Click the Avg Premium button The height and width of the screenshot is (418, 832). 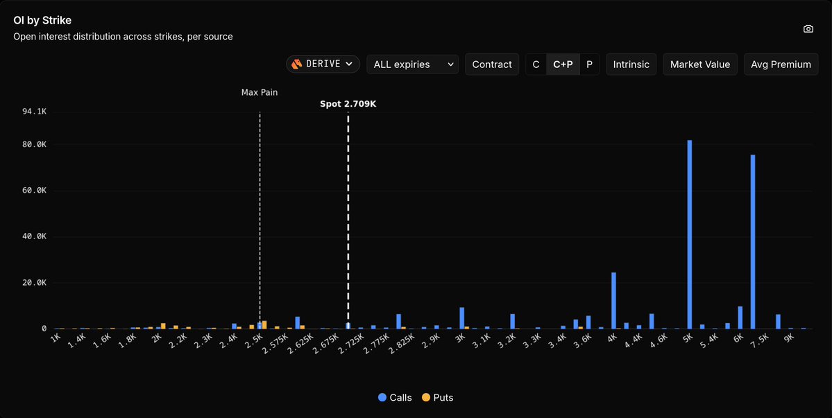coord(781,64)
